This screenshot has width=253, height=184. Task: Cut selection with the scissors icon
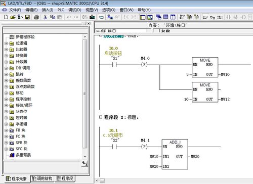(45, 17)
